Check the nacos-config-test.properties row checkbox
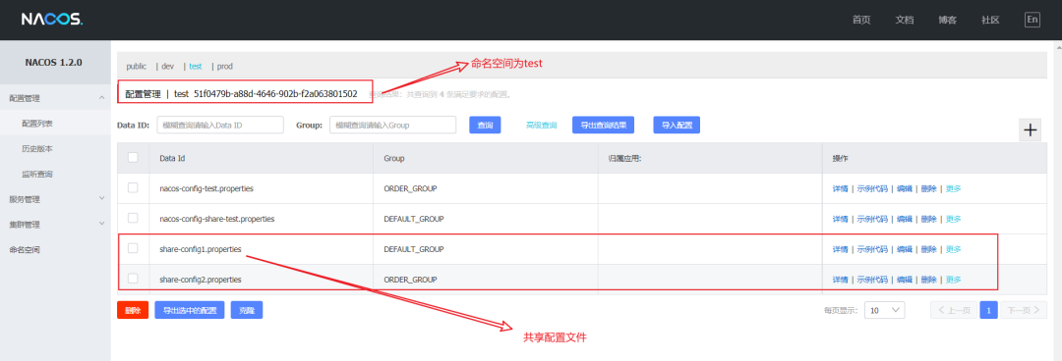Image resolution: width=1062 pixels, height=361 pixels. click(x=133, y=187)
